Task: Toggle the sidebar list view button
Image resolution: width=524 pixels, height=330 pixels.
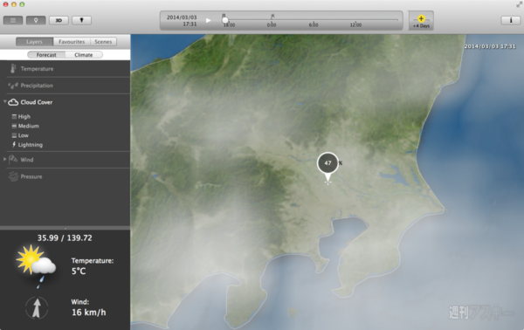Action: pos(13,20)
